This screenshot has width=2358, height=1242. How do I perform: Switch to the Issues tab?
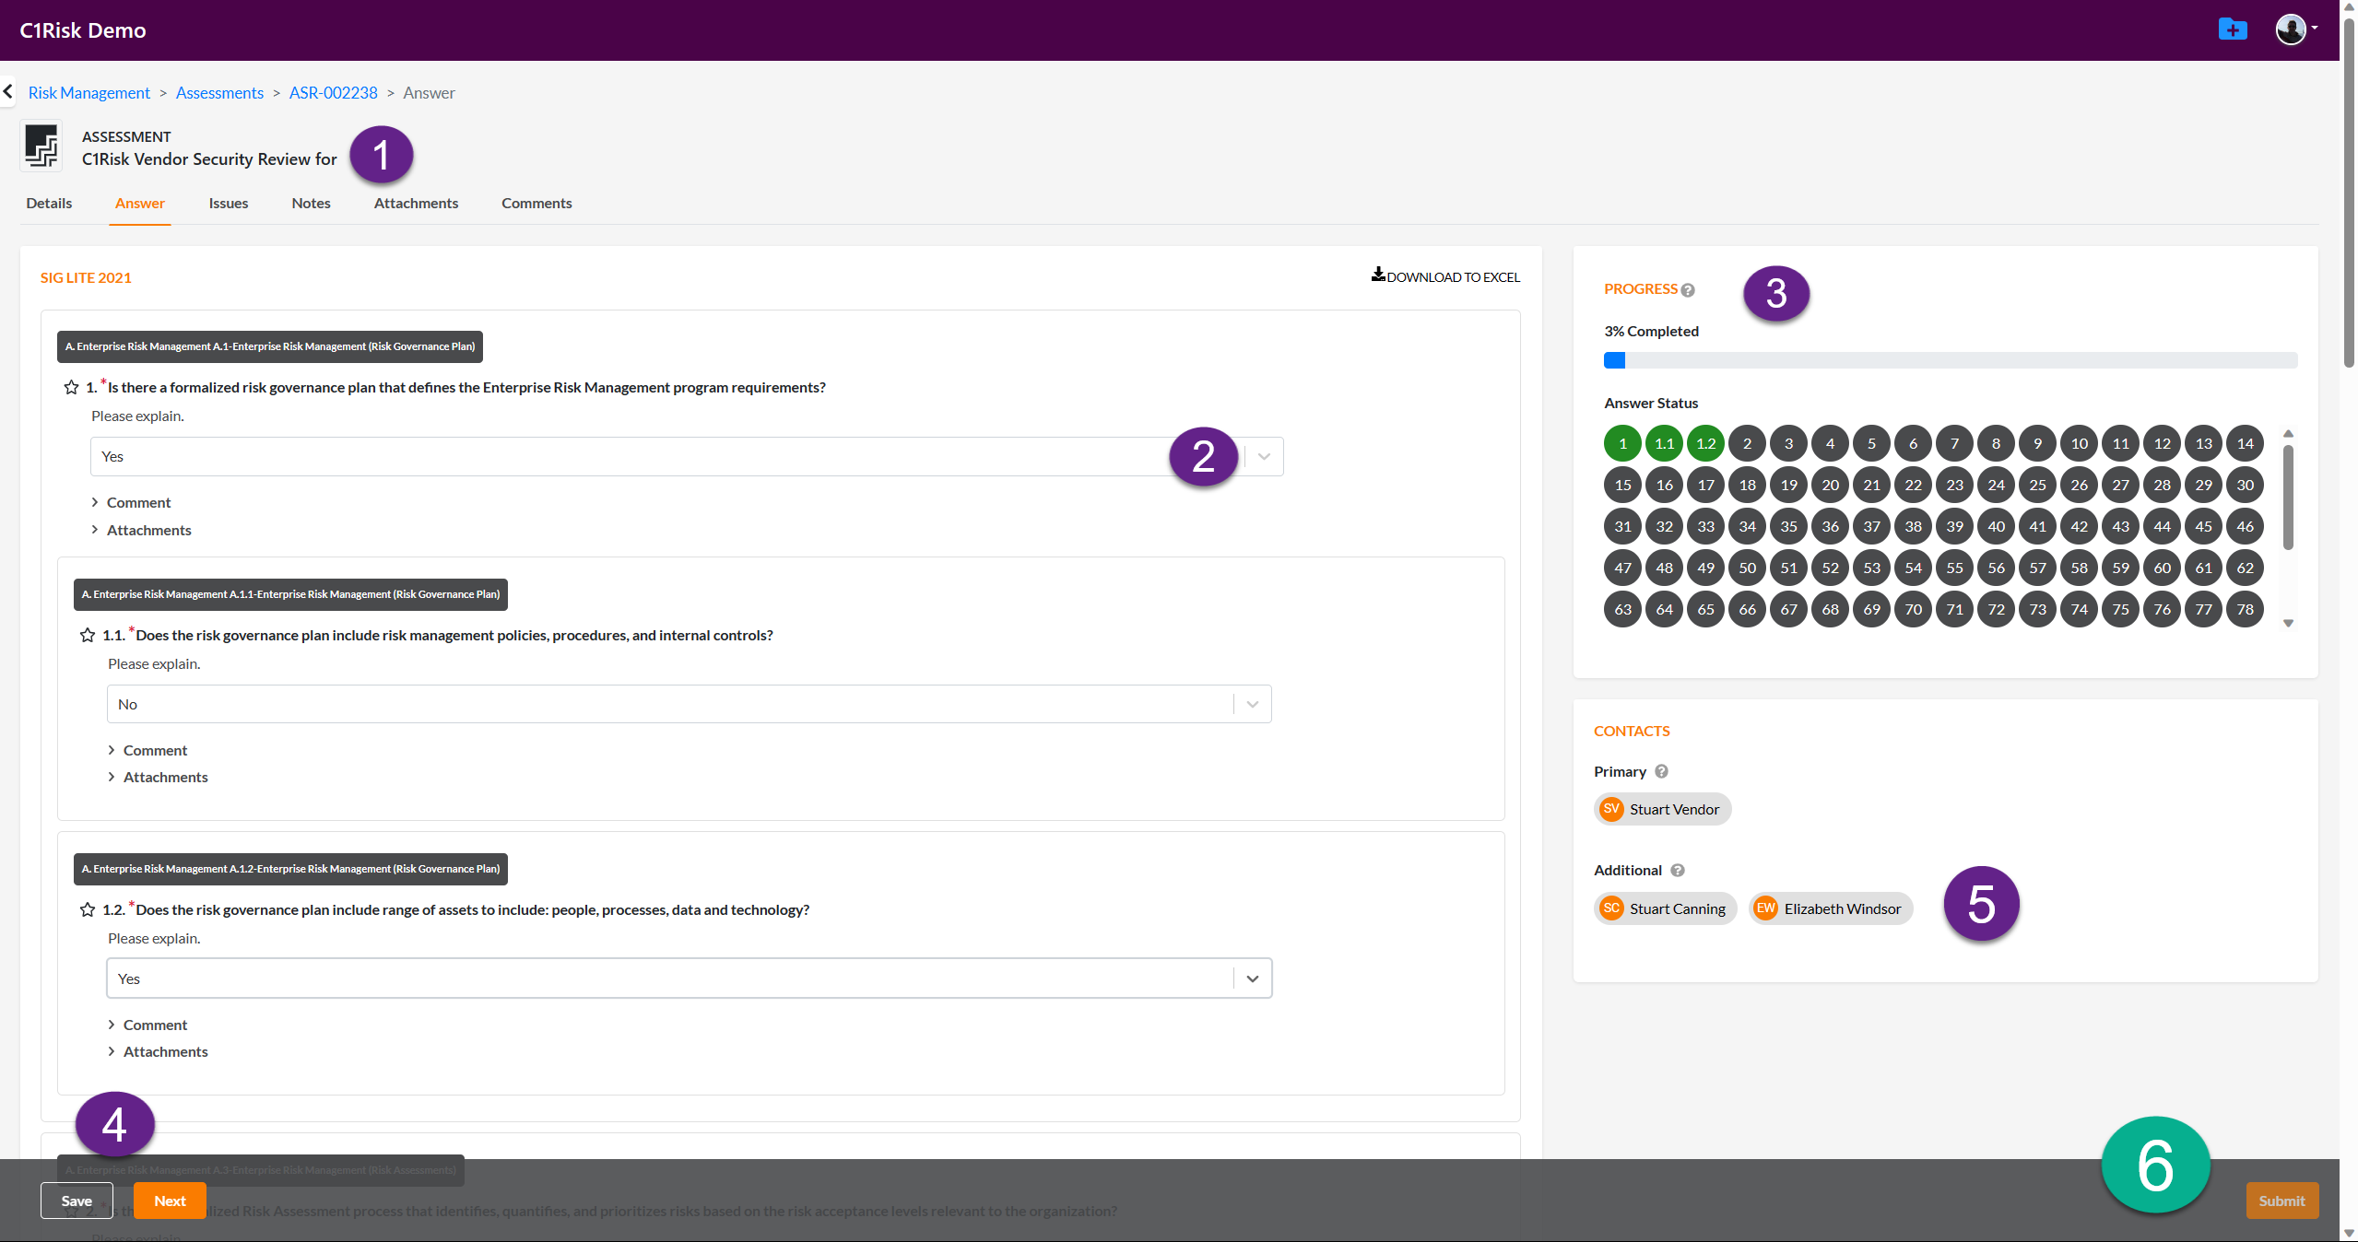[228, 203]
